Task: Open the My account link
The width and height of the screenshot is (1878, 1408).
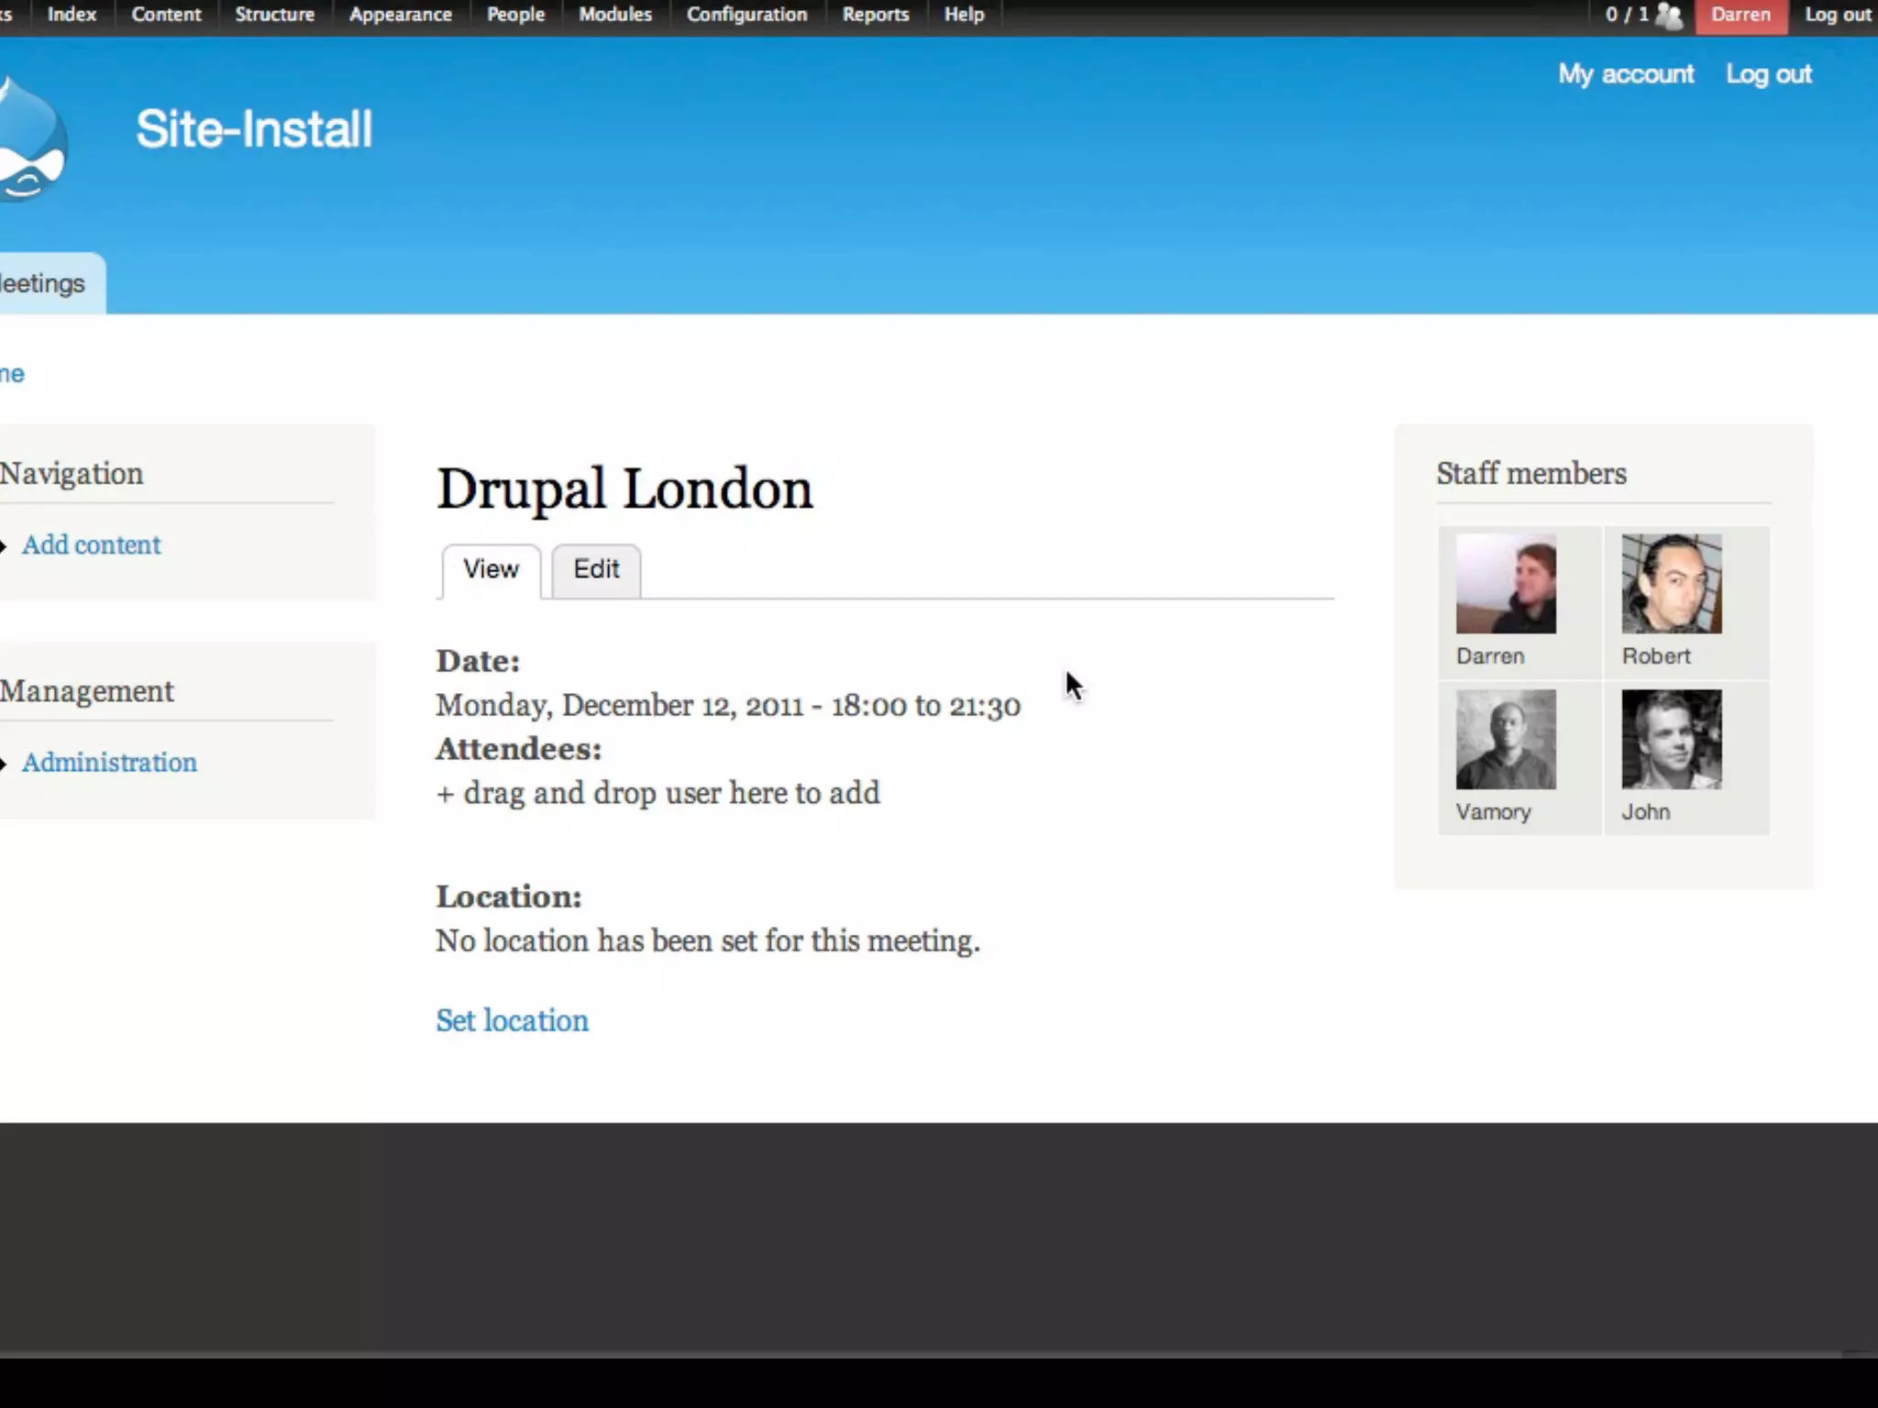Action: 1626,74
